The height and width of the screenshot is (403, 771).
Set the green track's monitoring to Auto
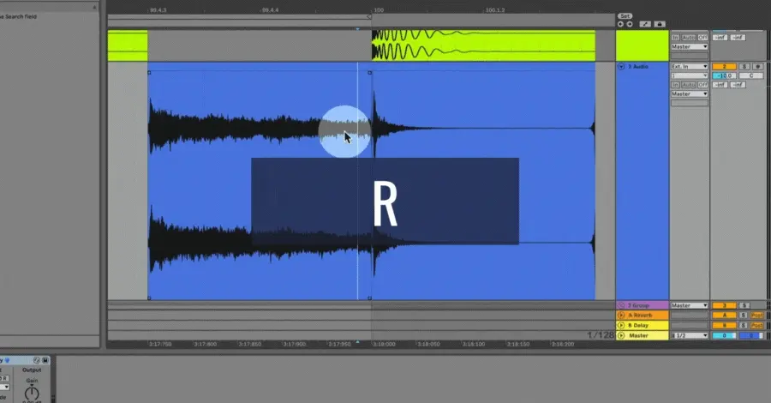(689, 38)
